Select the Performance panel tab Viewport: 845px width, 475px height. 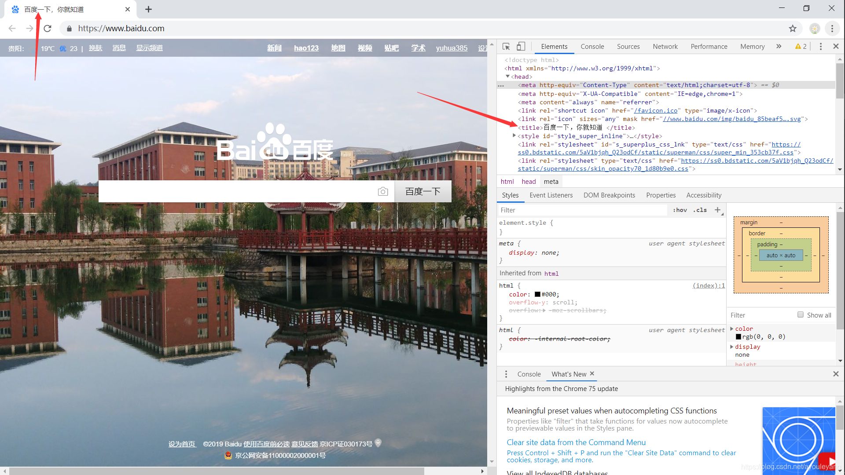(x=709, y=47)
